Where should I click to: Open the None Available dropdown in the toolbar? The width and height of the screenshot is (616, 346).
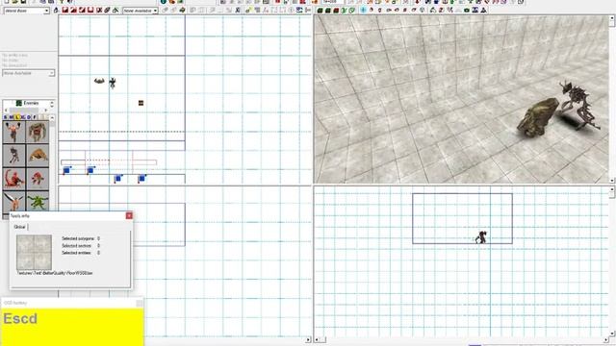141,11
